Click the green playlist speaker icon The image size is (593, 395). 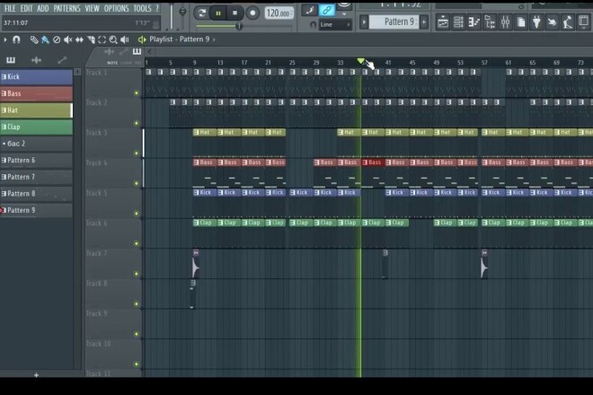142,39
